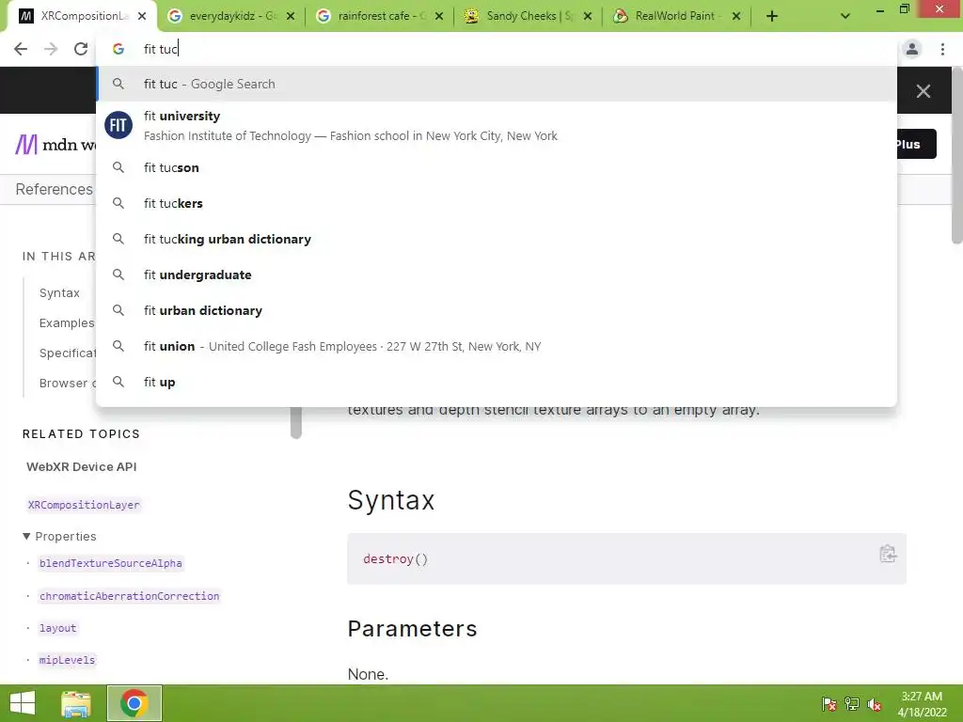Click the forward navigation arrow
The width and height of the screenshot is (963, 722).
pos(51,49)
